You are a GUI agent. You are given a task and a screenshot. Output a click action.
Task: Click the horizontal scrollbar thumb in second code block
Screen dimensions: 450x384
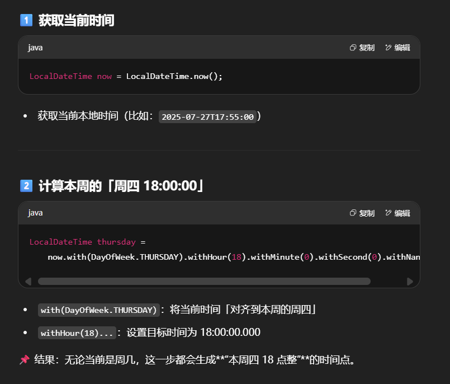point(204,282)
